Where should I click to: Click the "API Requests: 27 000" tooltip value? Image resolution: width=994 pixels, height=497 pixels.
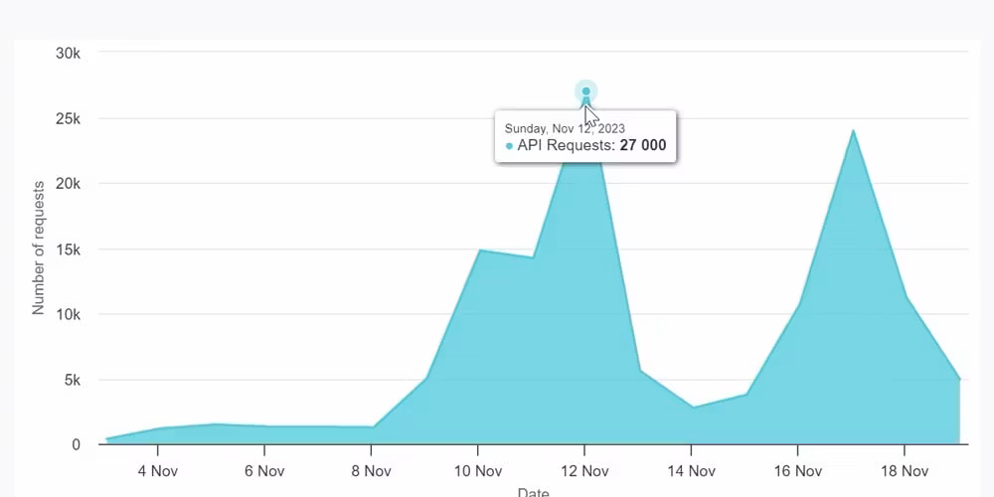tap(591, 146)
